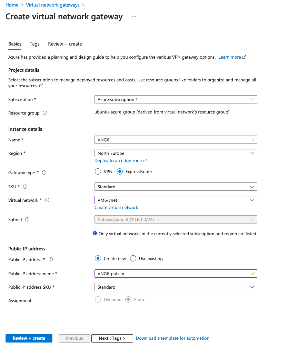Select the ExpressRoute gateway type
The height and width of the screenshot is (347, 298).
pyautogui.click(x=120, y=171)
